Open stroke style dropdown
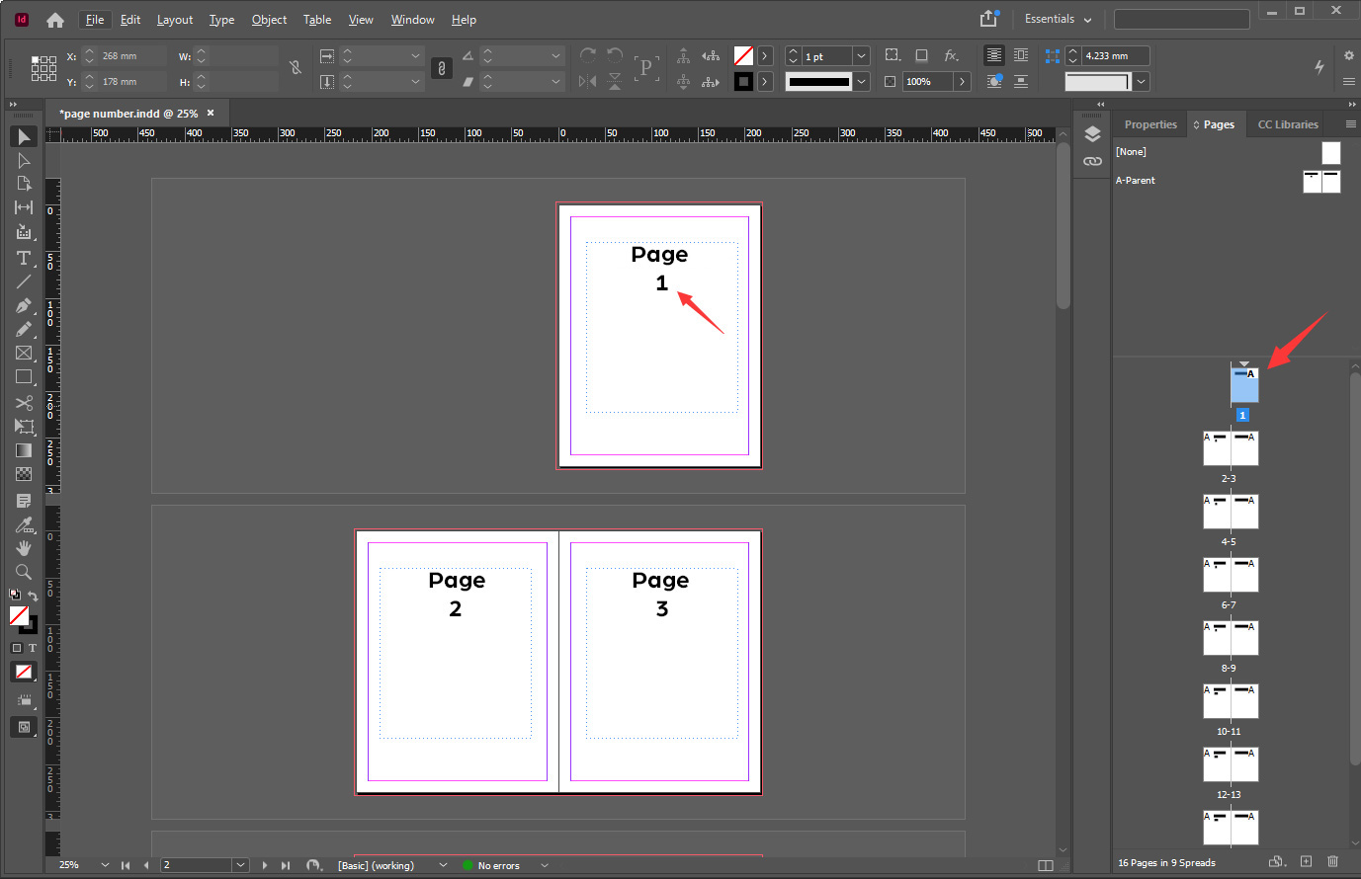This screenshot has height=879, width=1361. [861, 82]
